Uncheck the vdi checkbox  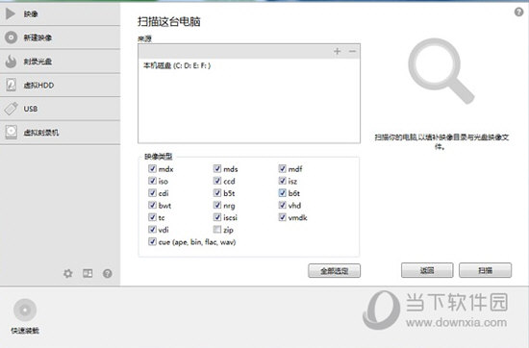[152, 230]
